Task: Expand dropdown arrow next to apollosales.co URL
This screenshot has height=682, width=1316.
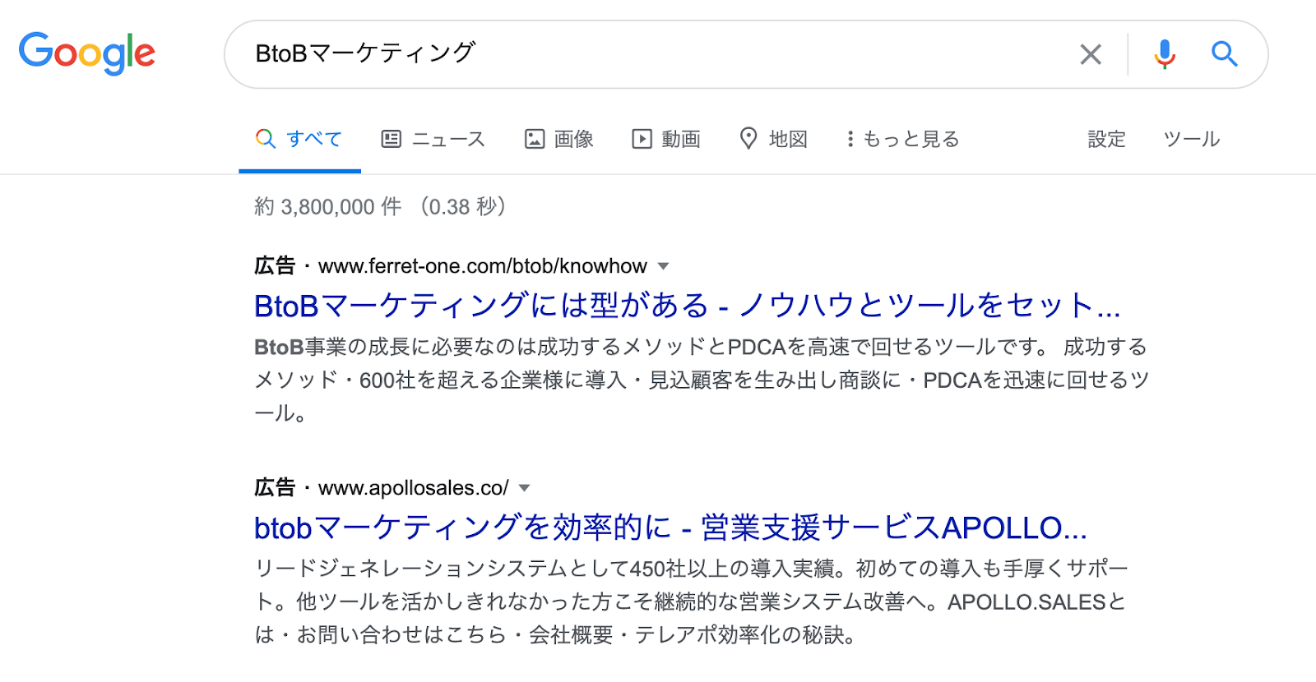Action: (525, 488)
